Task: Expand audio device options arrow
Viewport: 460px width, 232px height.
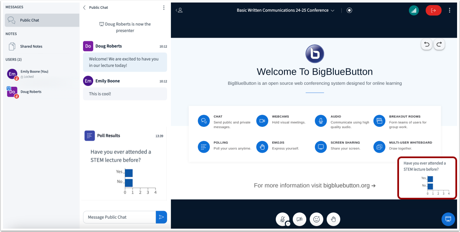Action: pos(288,224)
